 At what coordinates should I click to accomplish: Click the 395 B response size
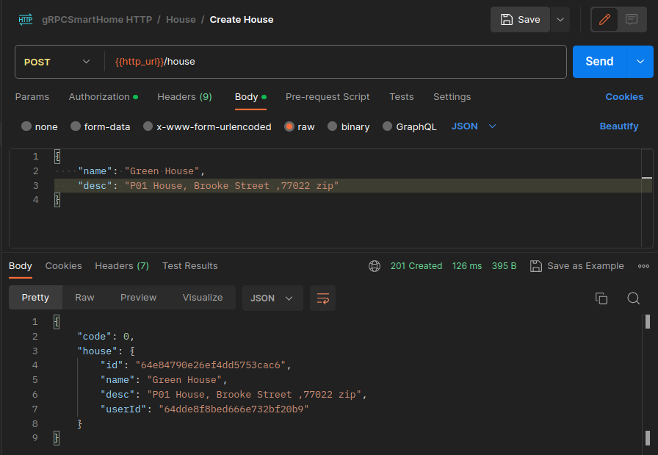tap(504, 266)
